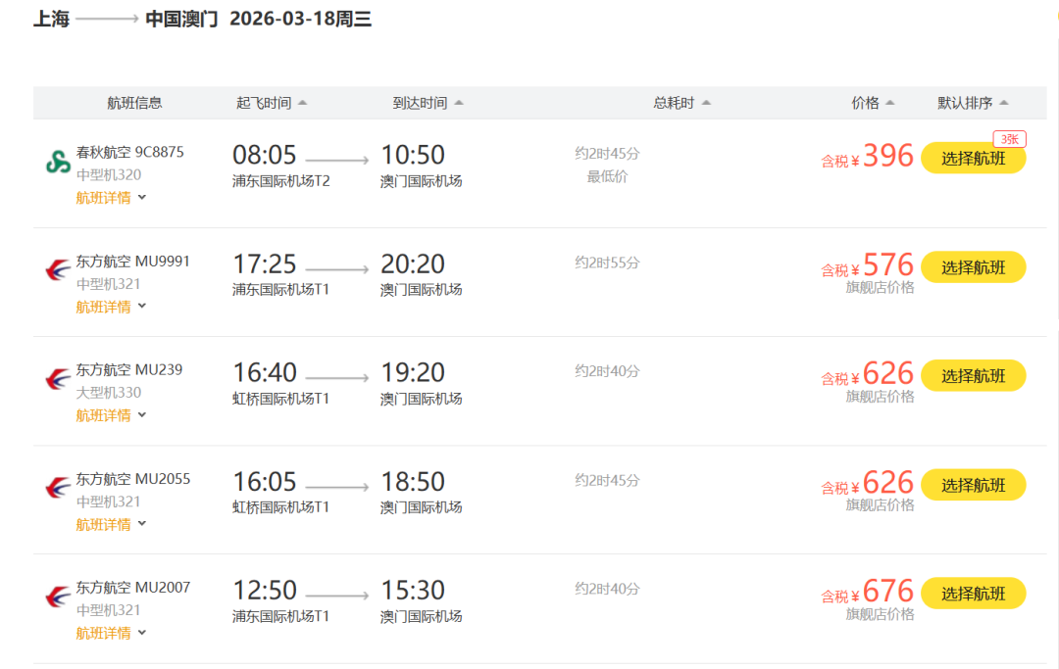Select 选择航班 for the ¥676 MU2007 flight
Viewport: 1059px width, 669px height.
973,594
